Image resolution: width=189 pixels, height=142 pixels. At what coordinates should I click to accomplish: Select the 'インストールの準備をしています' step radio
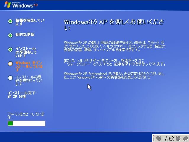10,50
